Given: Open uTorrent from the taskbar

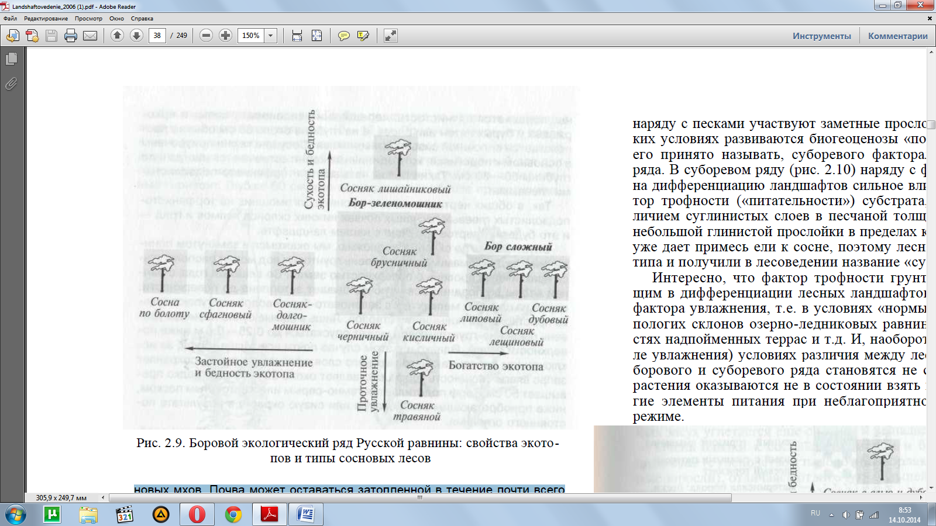Looking at the screenshot, I should (x=52, y=515).
